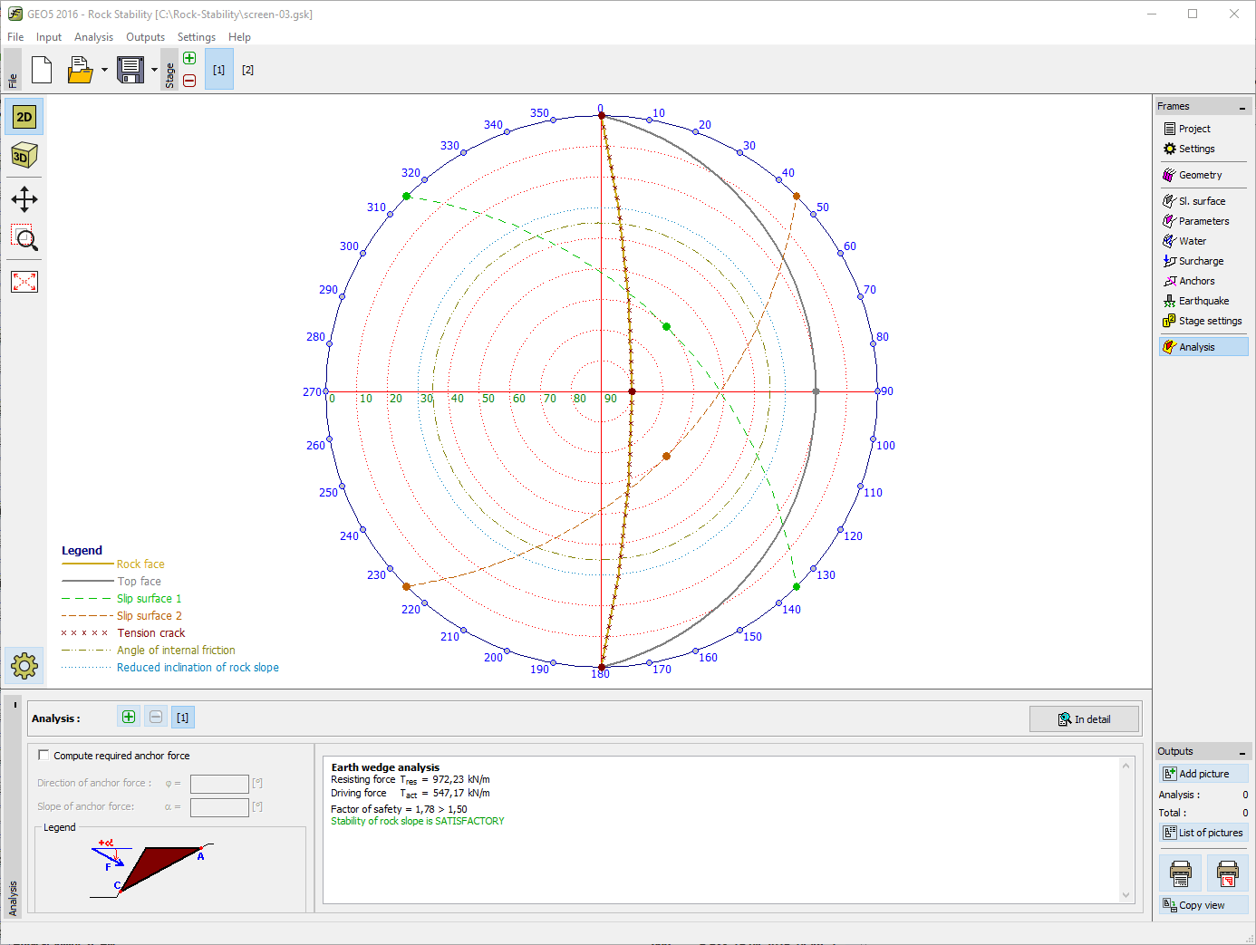The width and height of the screenshot is (1256, 945).
Task: Create a new file
Action: click(42, 70)
